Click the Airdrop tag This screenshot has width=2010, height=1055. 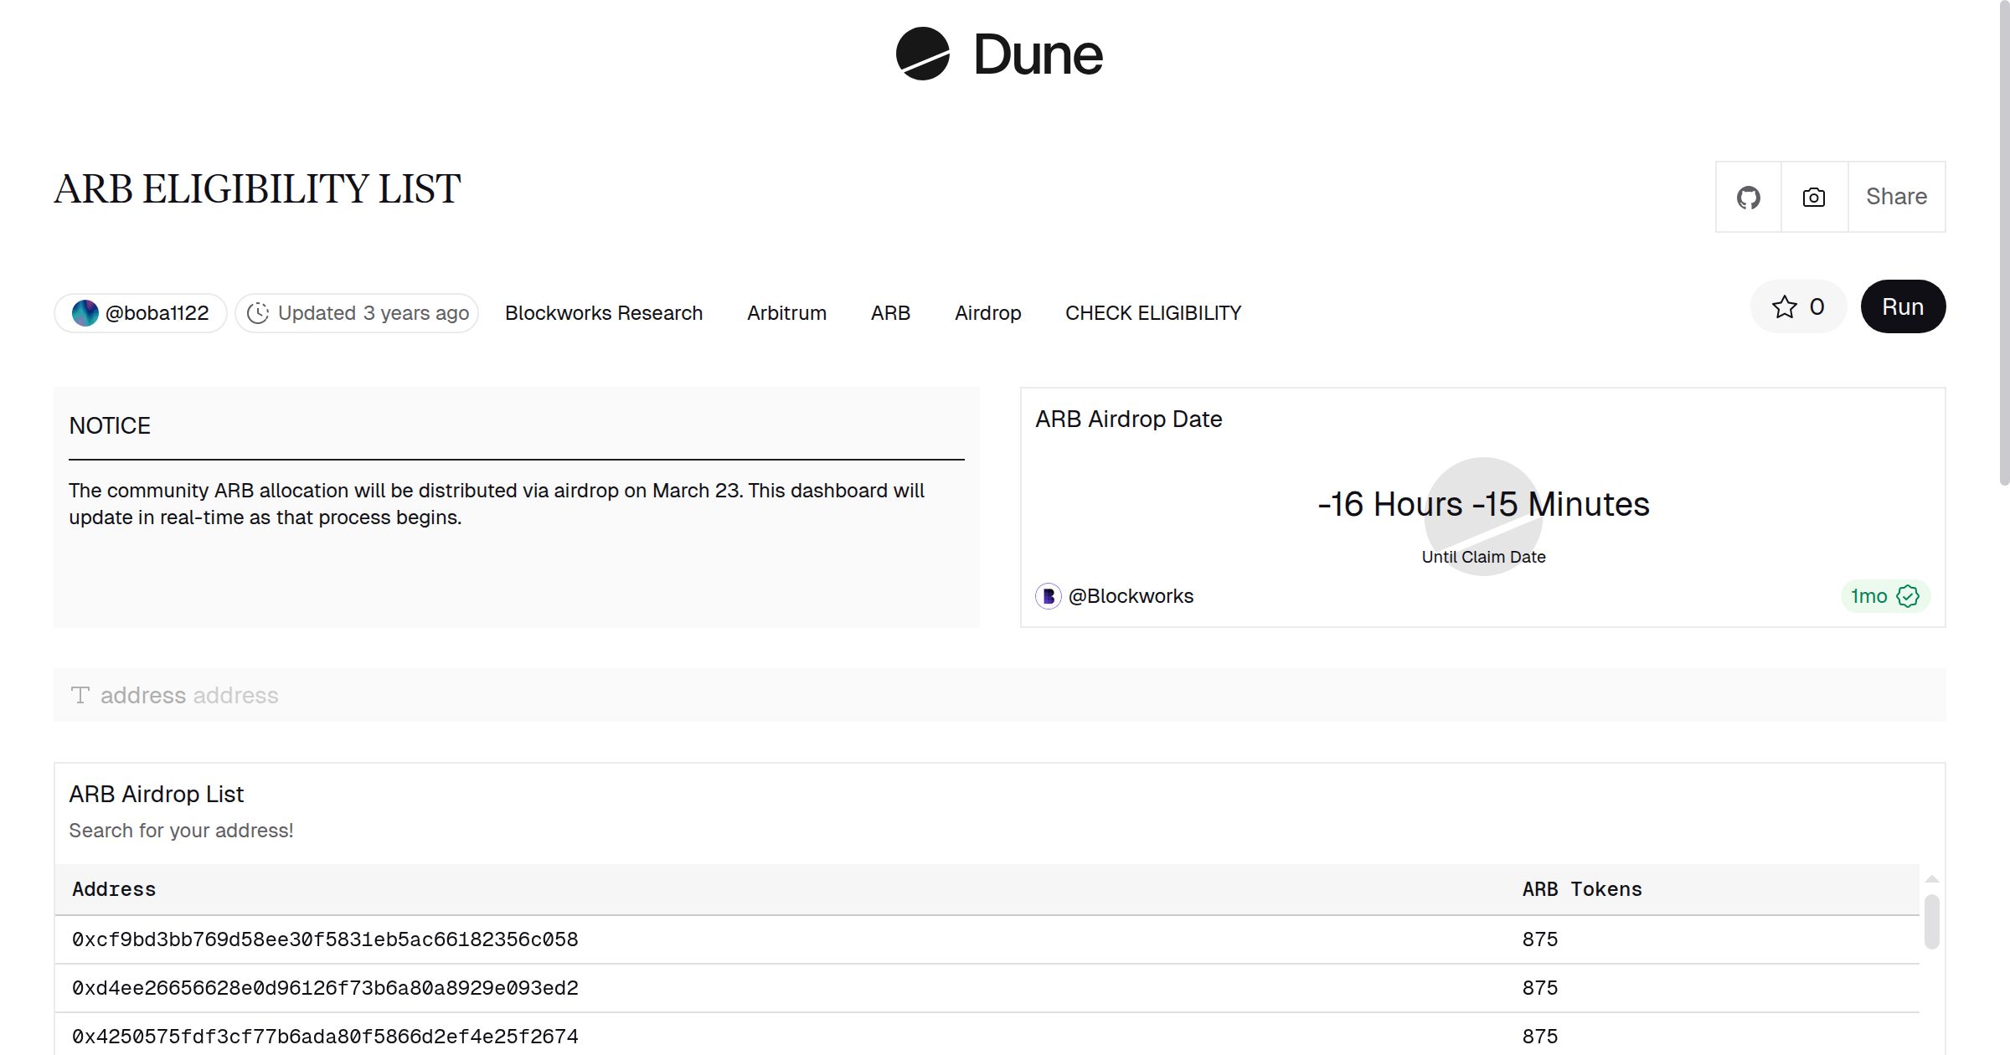[x=987, y=313]
